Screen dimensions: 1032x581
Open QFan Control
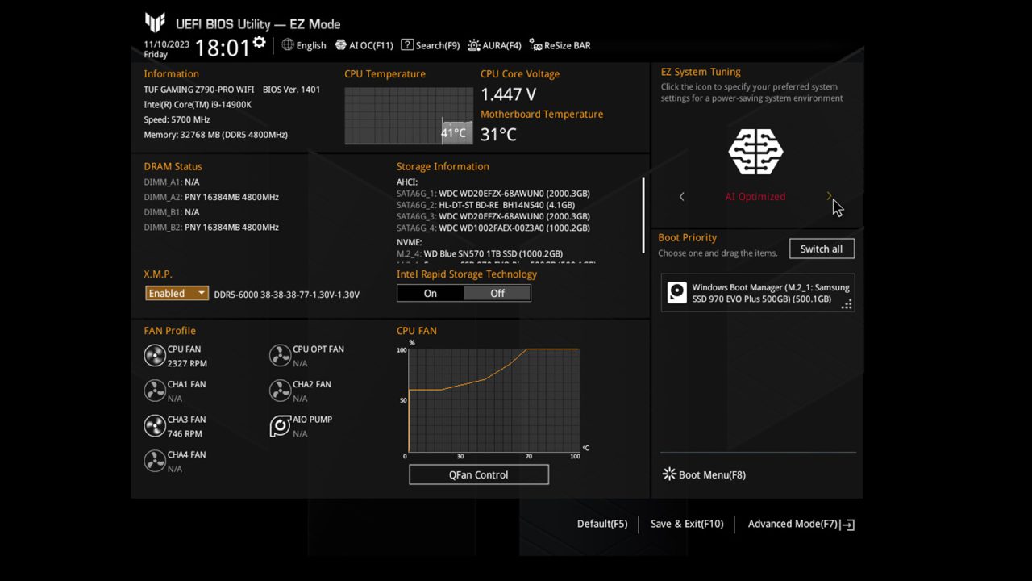[479, 474]
